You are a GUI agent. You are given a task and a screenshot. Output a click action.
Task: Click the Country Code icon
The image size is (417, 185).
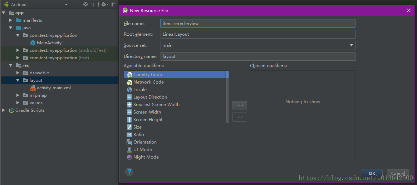129,75
